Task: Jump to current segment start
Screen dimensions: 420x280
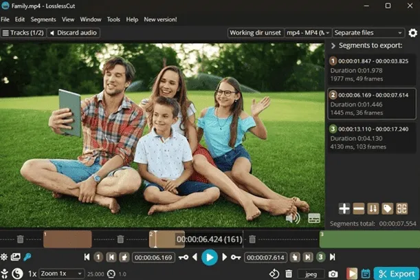Action: (x=111, y=257)
